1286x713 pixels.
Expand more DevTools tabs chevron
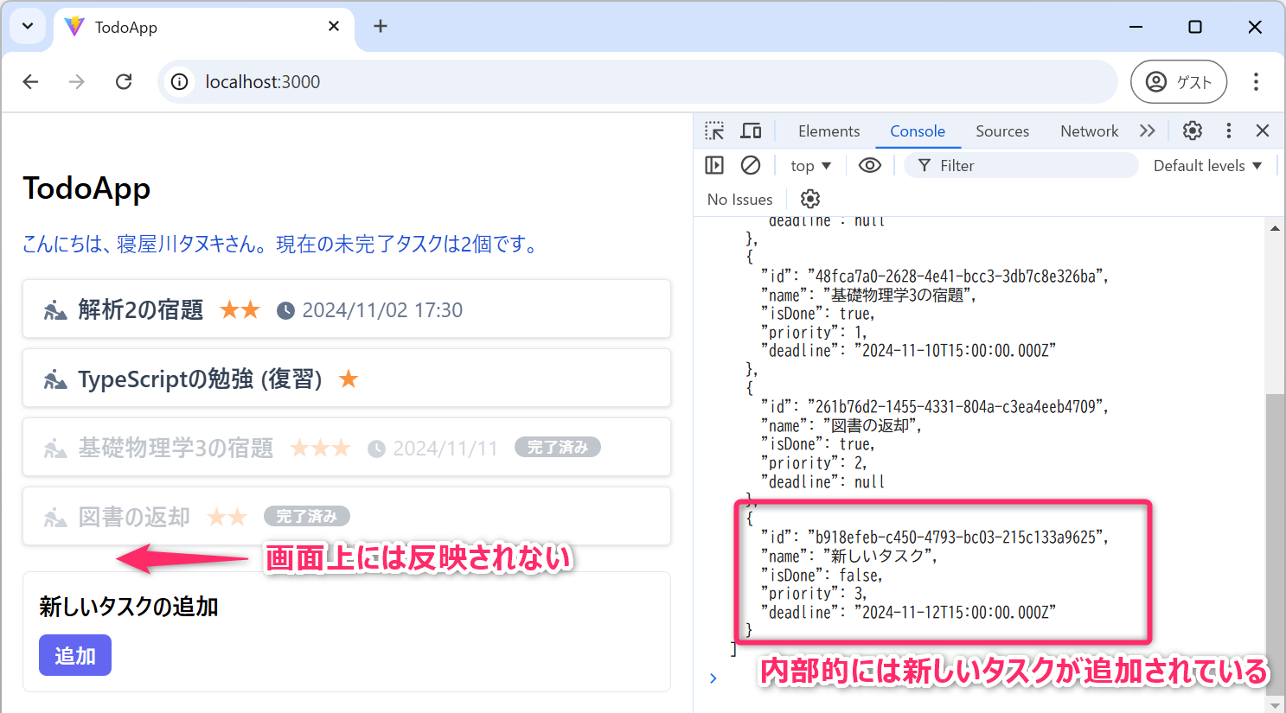coord(1147,131)
